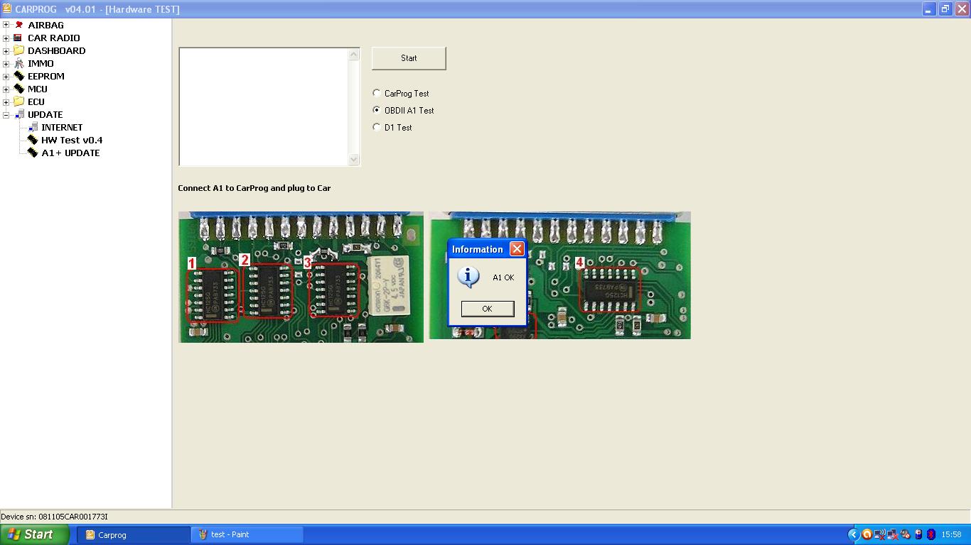The image size is (971, 545).
Task: Click inside the empty test log box
Action: click(264, 107)
